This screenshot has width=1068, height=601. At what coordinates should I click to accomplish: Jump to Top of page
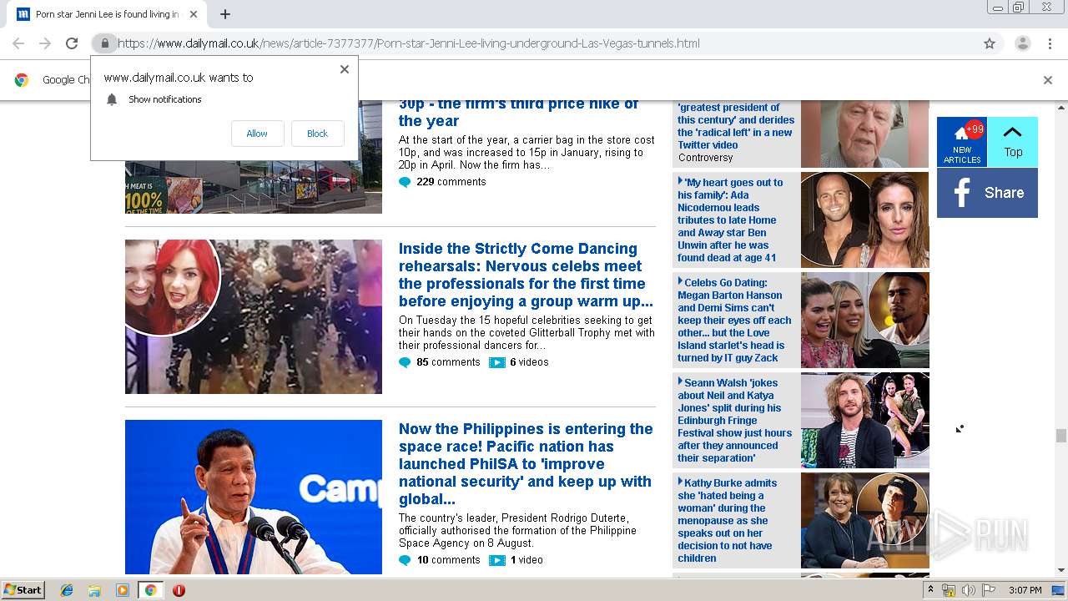pos(1013,142)
